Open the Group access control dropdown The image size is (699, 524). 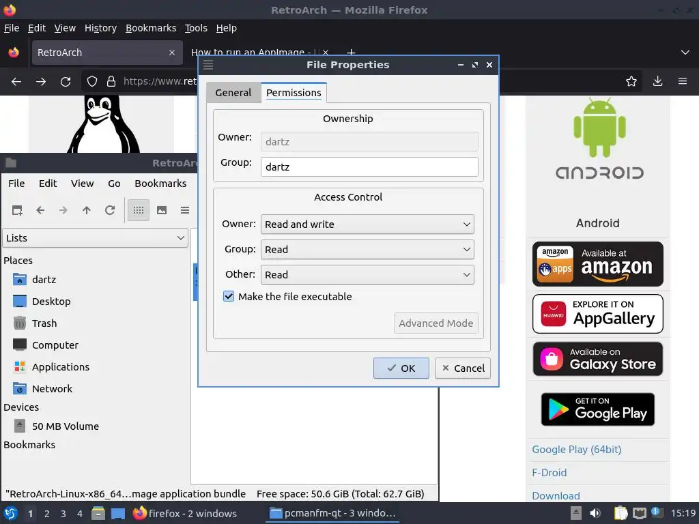click(x=367, y=250)
